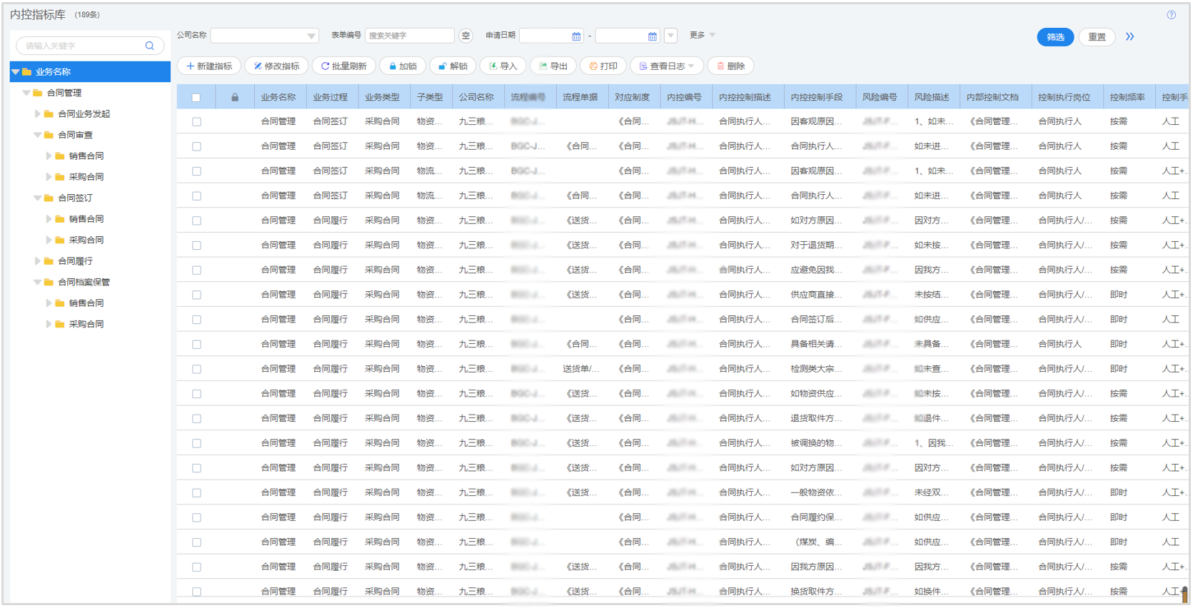
Task: Click the 子类型 column header
Action: coord(430,97)
